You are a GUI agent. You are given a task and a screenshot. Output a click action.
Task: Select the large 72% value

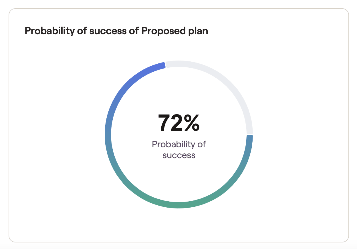(179, 123)
